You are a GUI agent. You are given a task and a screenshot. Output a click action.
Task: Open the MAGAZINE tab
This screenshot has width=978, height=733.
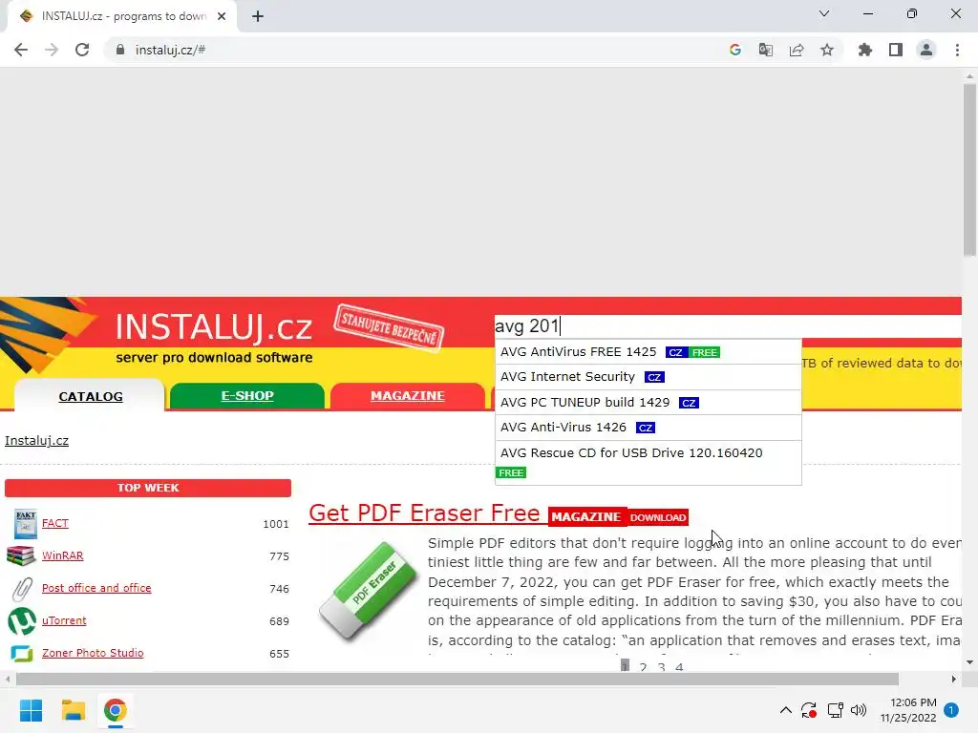coord(407,396)
